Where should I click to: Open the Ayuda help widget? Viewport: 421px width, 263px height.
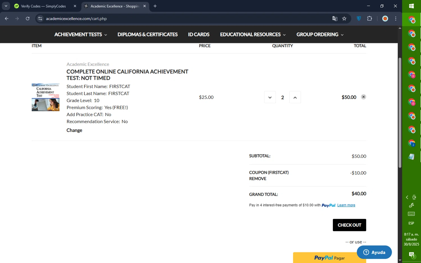(374, 252)
